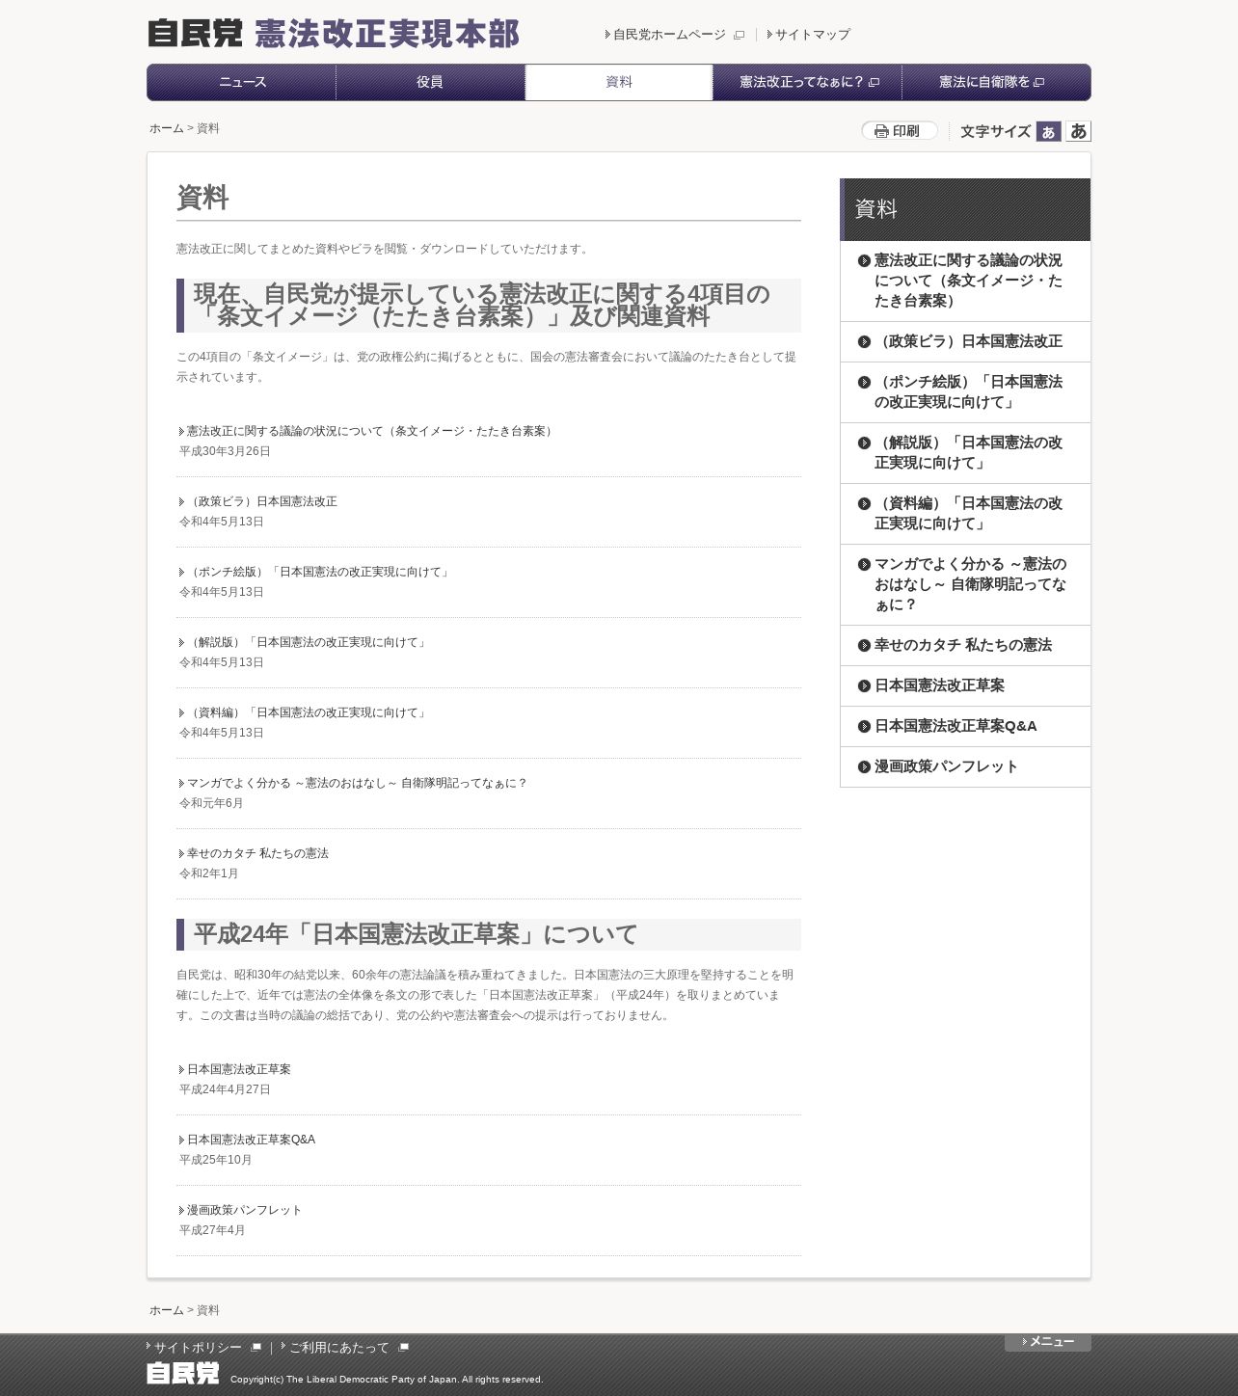
Task: Click the date 平成30年3月26日
Action: tap(225, 451)
